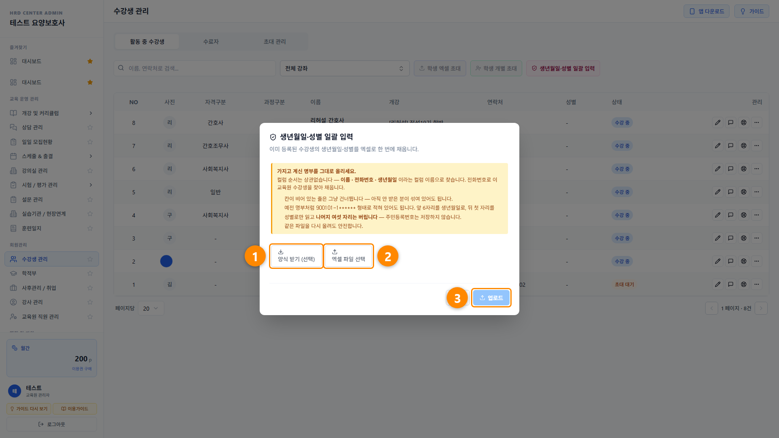Click the blue avatar photo in row 2

[x=166, y=261]
